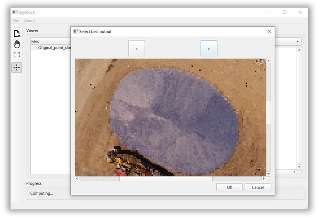
Task: Select the hand pan tool
Action: click(x=17, y=44)
